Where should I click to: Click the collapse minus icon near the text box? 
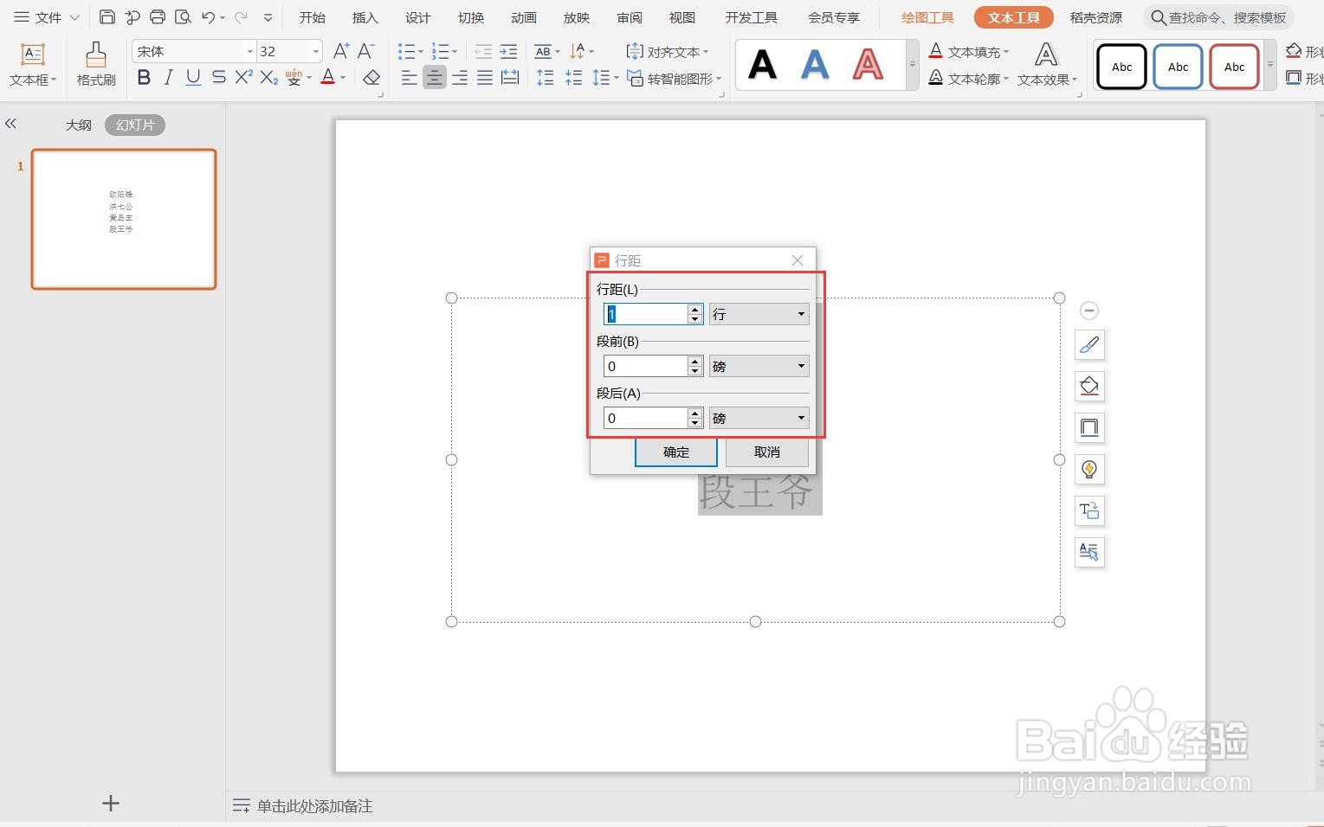[1089, 311]
